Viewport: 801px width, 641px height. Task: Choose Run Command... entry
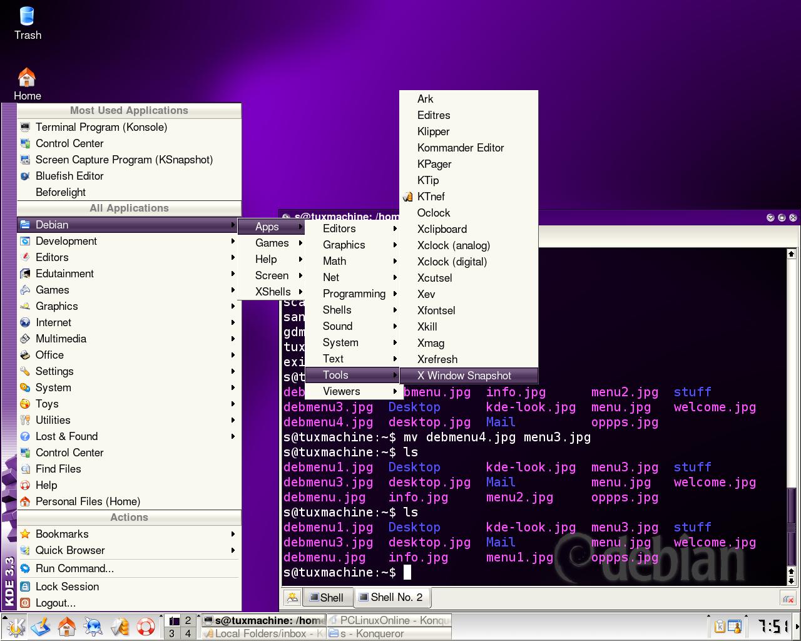129,568
